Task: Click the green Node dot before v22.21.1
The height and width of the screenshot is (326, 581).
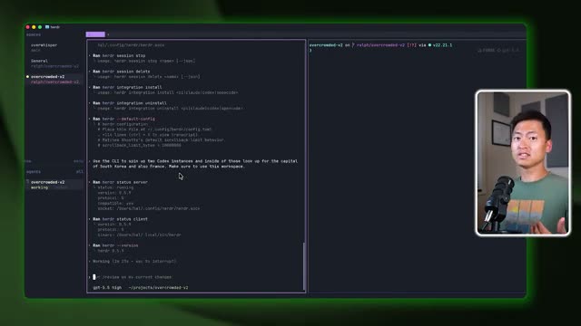Action: (429, 45)
